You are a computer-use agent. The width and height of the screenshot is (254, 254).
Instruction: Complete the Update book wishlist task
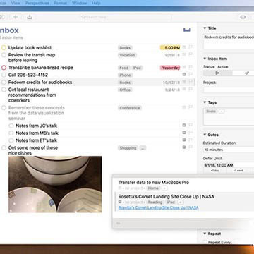[4, 48]
